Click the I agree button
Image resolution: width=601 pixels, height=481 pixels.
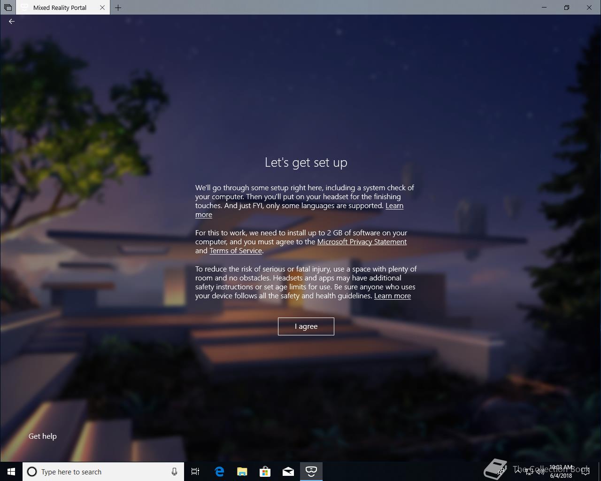click(306, 326)
